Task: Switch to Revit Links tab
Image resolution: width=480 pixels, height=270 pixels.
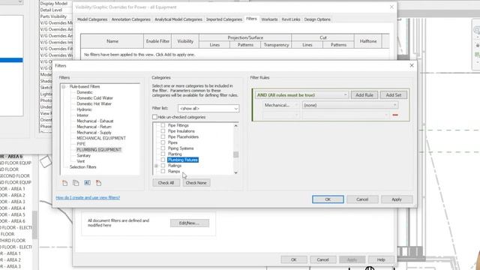Action: [291, 19]
